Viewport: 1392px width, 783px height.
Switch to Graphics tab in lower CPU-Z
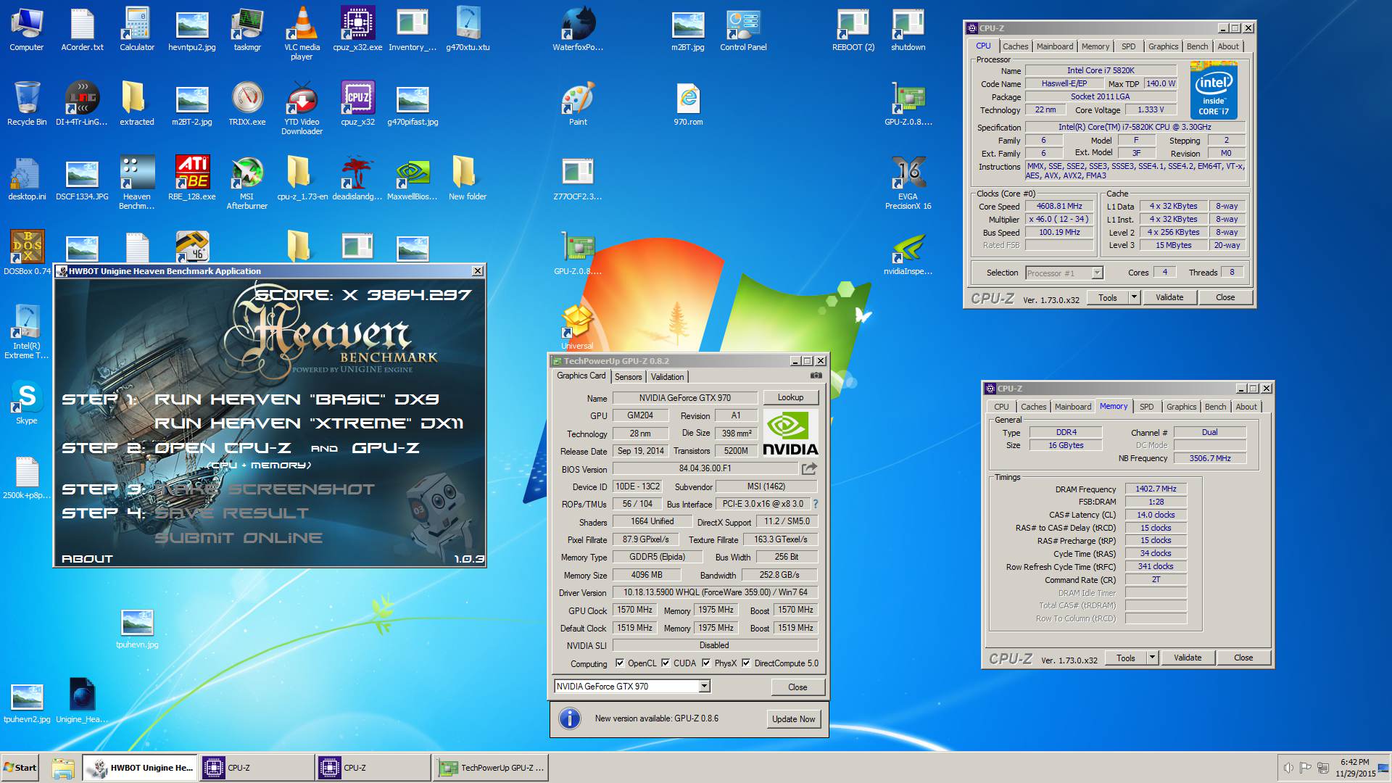tap(1181, 407)
